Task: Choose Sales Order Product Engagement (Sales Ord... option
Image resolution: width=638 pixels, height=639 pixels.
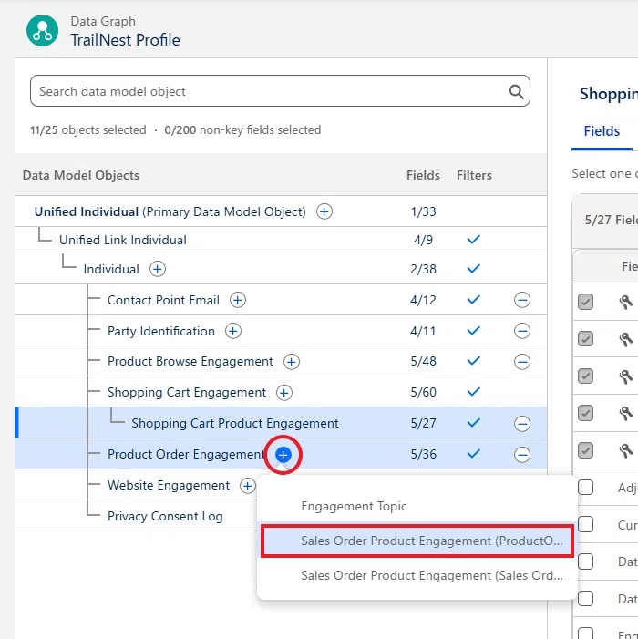Action: pos(417,575)
